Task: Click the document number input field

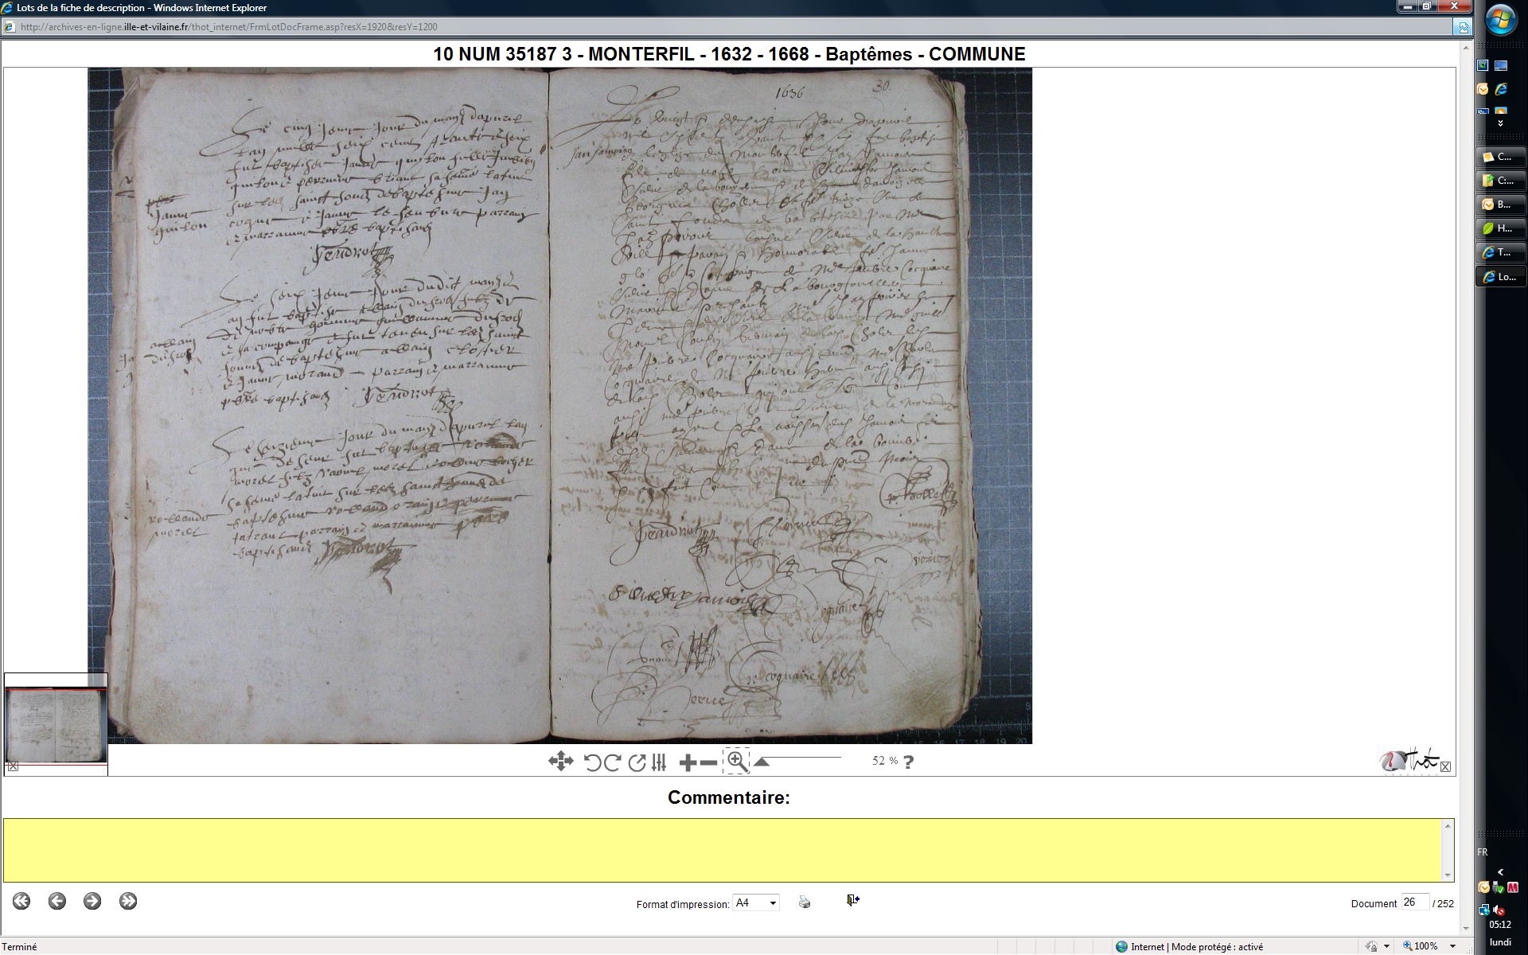Action: point(1414,902)
